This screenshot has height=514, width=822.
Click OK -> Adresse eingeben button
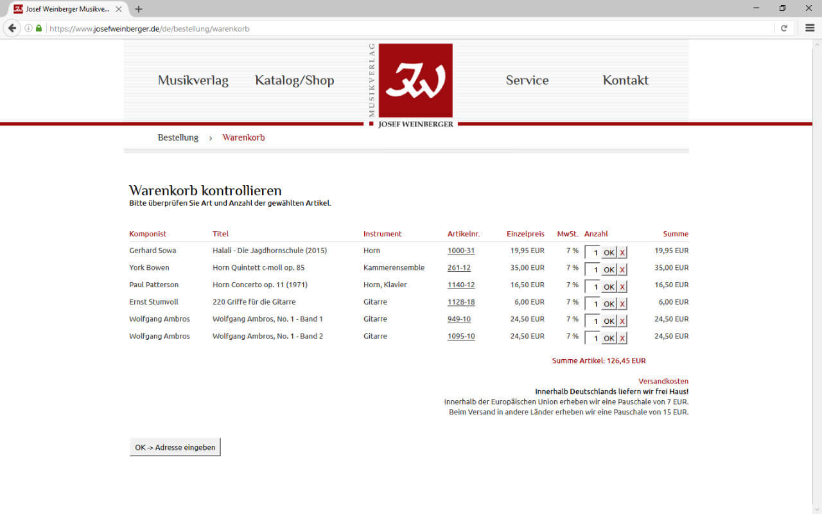coord(175,447)
